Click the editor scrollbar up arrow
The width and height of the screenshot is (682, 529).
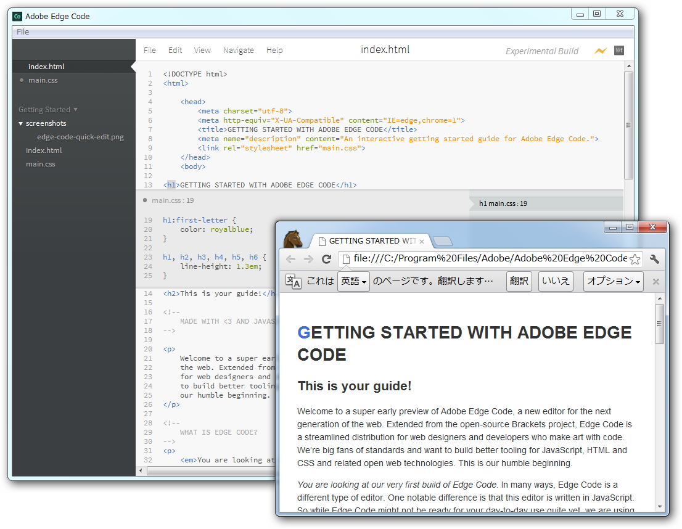coord(628,66)
